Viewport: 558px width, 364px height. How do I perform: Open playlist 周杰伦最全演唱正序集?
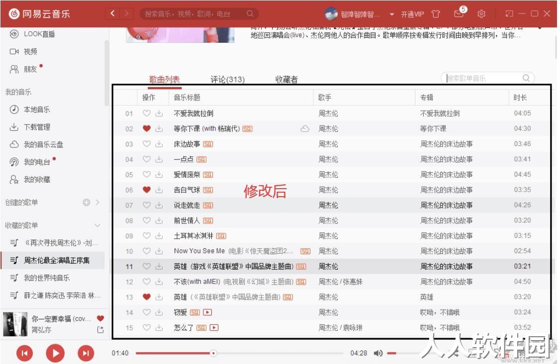(x=53, y=260)
